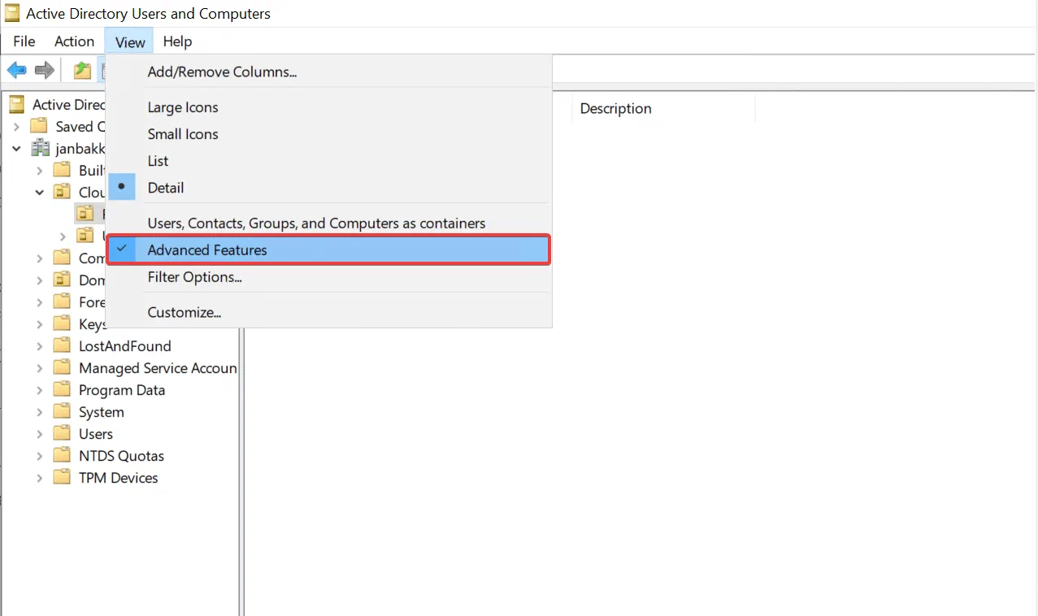
Task: Click the Saved Queries folder icon
Action: (x=39, y=126)
